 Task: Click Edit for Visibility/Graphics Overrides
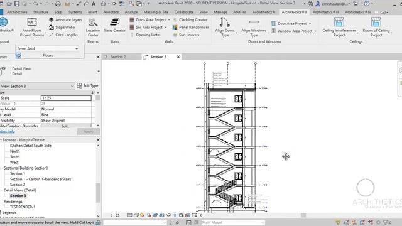point(66,126)
